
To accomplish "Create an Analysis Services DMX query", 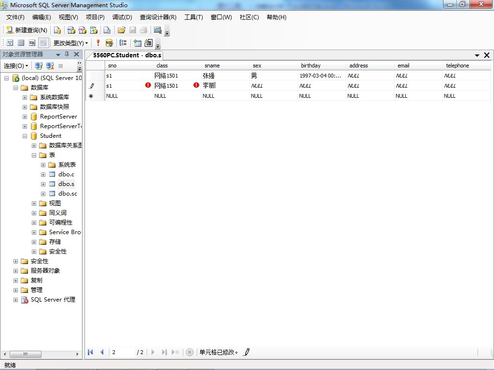I will pos(82,30).
